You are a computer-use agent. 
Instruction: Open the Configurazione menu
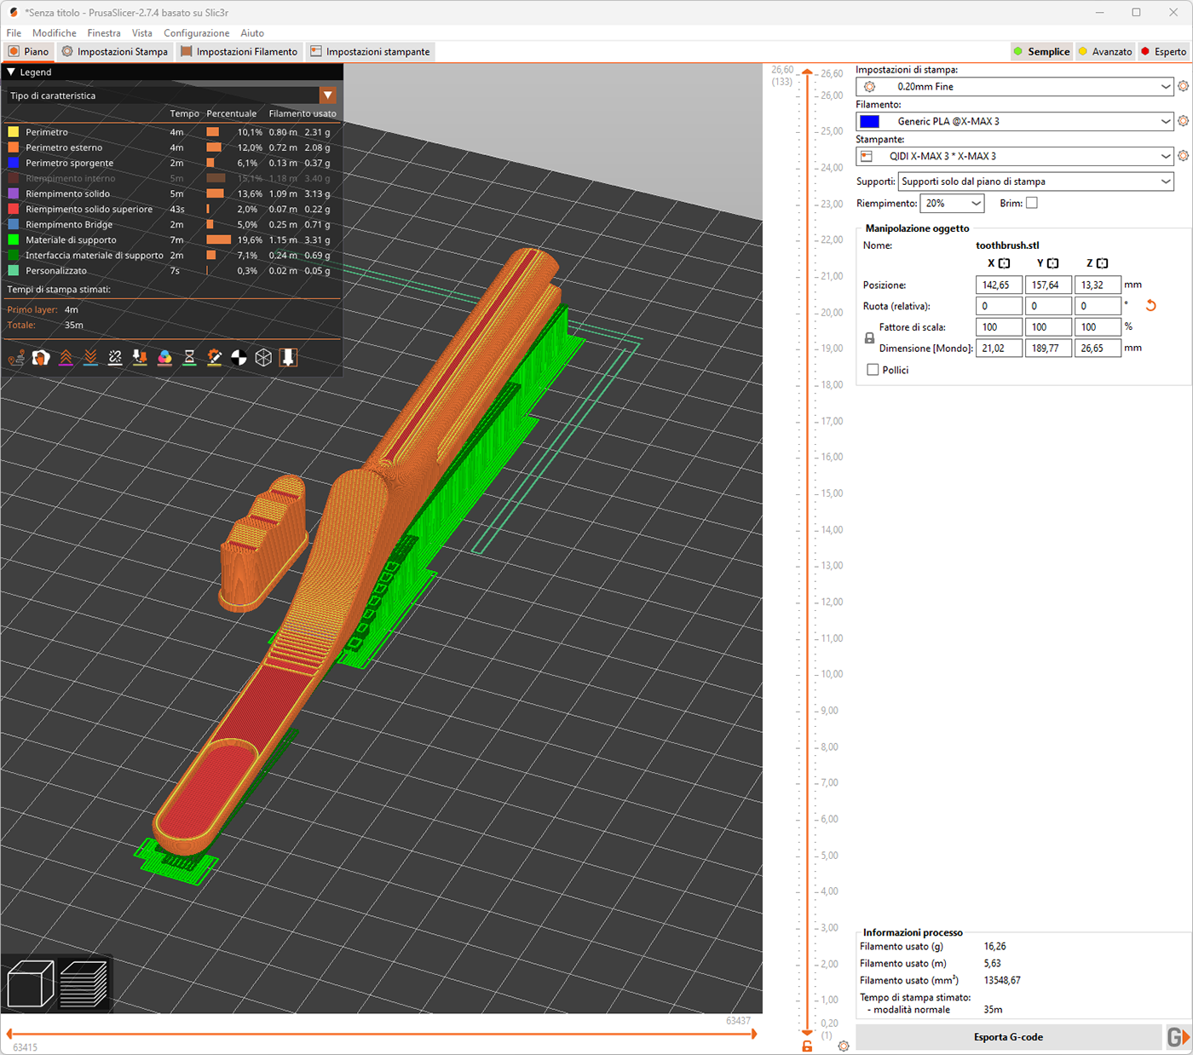click(196, 33)
